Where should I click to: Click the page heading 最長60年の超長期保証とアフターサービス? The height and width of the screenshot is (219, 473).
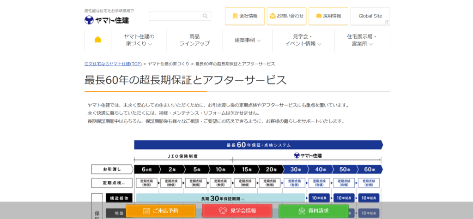click(x=185, y=80)
